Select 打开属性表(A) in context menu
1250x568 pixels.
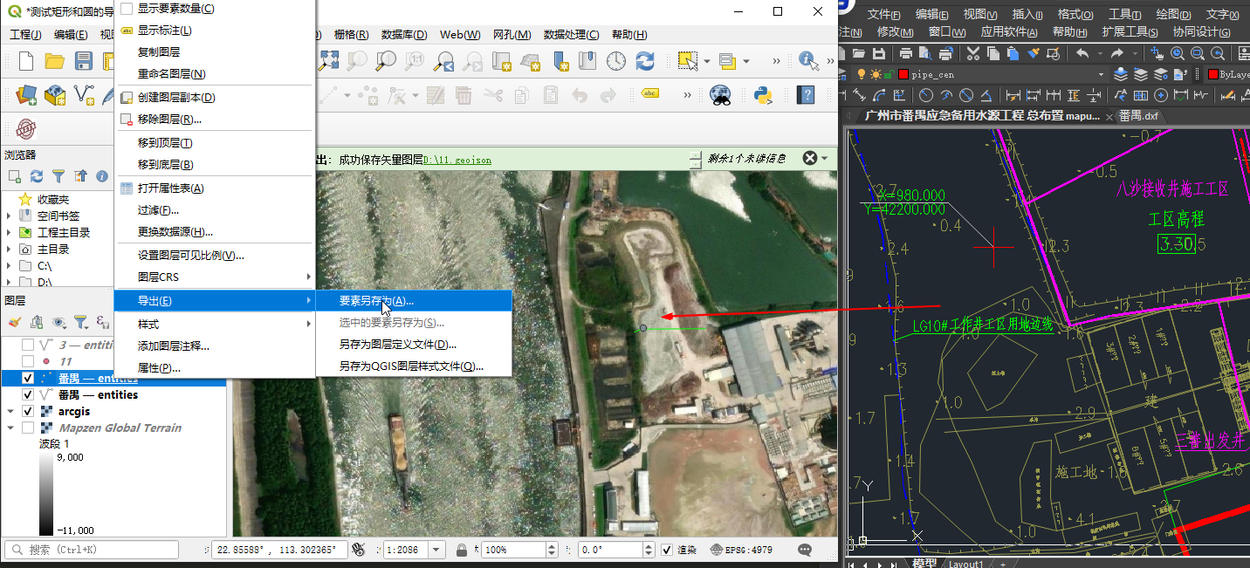pos(170,188)
